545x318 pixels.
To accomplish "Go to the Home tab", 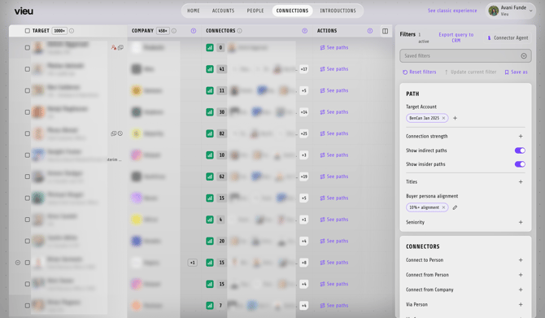I will [194, 11].
